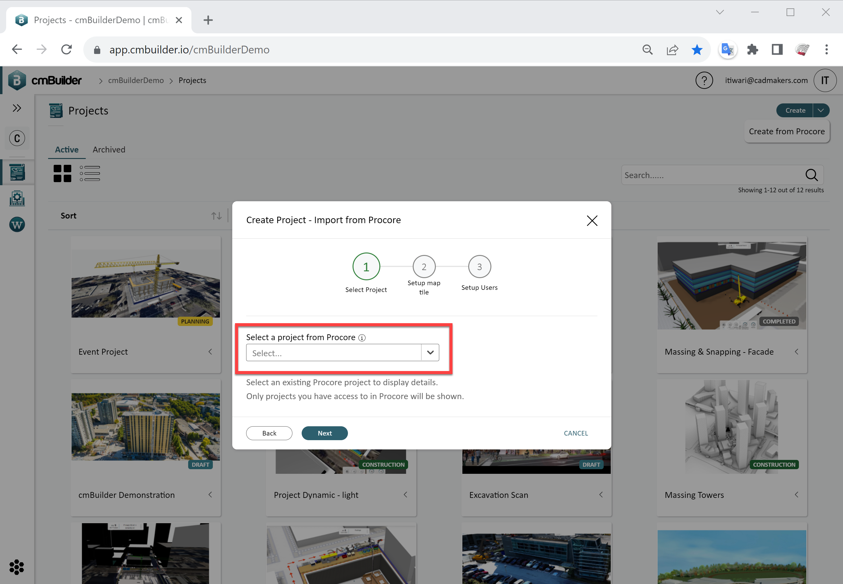
Task: Click the cmBuilder logo
Action: (x=45, y=80)
